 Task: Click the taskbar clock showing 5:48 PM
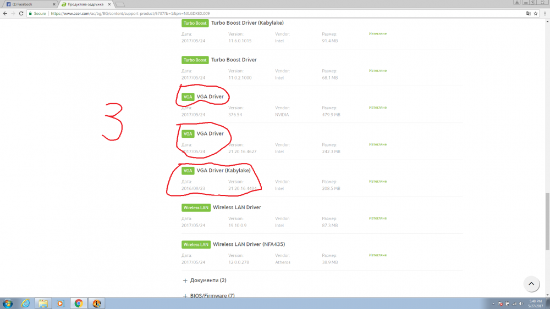click(x=535, y=304)
